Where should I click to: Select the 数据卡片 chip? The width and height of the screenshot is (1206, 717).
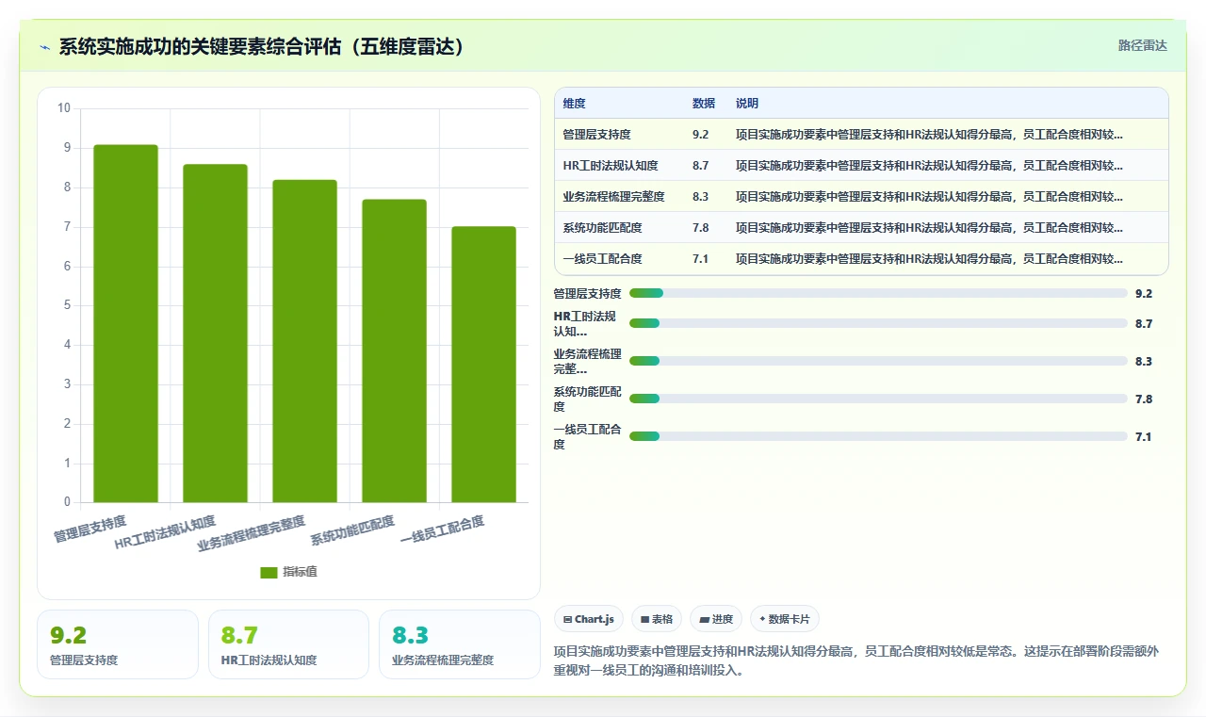pyautogui.click(x=785, y=619)
